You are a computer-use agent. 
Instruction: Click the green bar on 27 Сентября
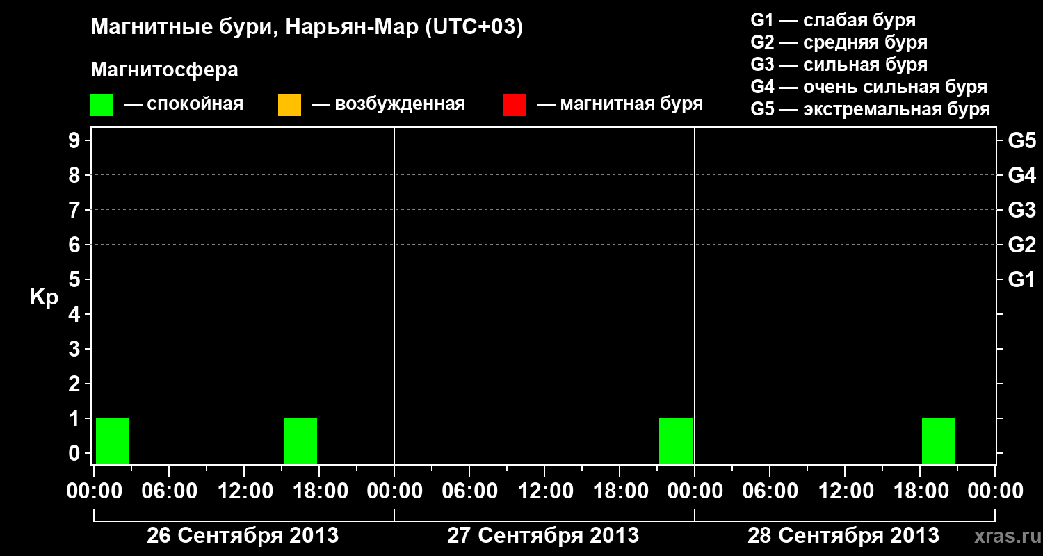point(676,441)
